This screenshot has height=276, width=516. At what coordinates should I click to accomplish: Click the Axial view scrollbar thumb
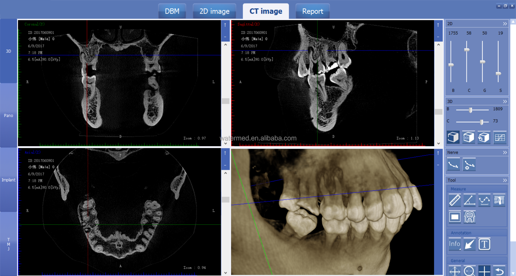(x=225, y=199)
